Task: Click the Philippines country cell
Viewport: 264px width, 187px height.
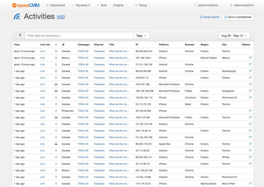Action: click(67, 111)
